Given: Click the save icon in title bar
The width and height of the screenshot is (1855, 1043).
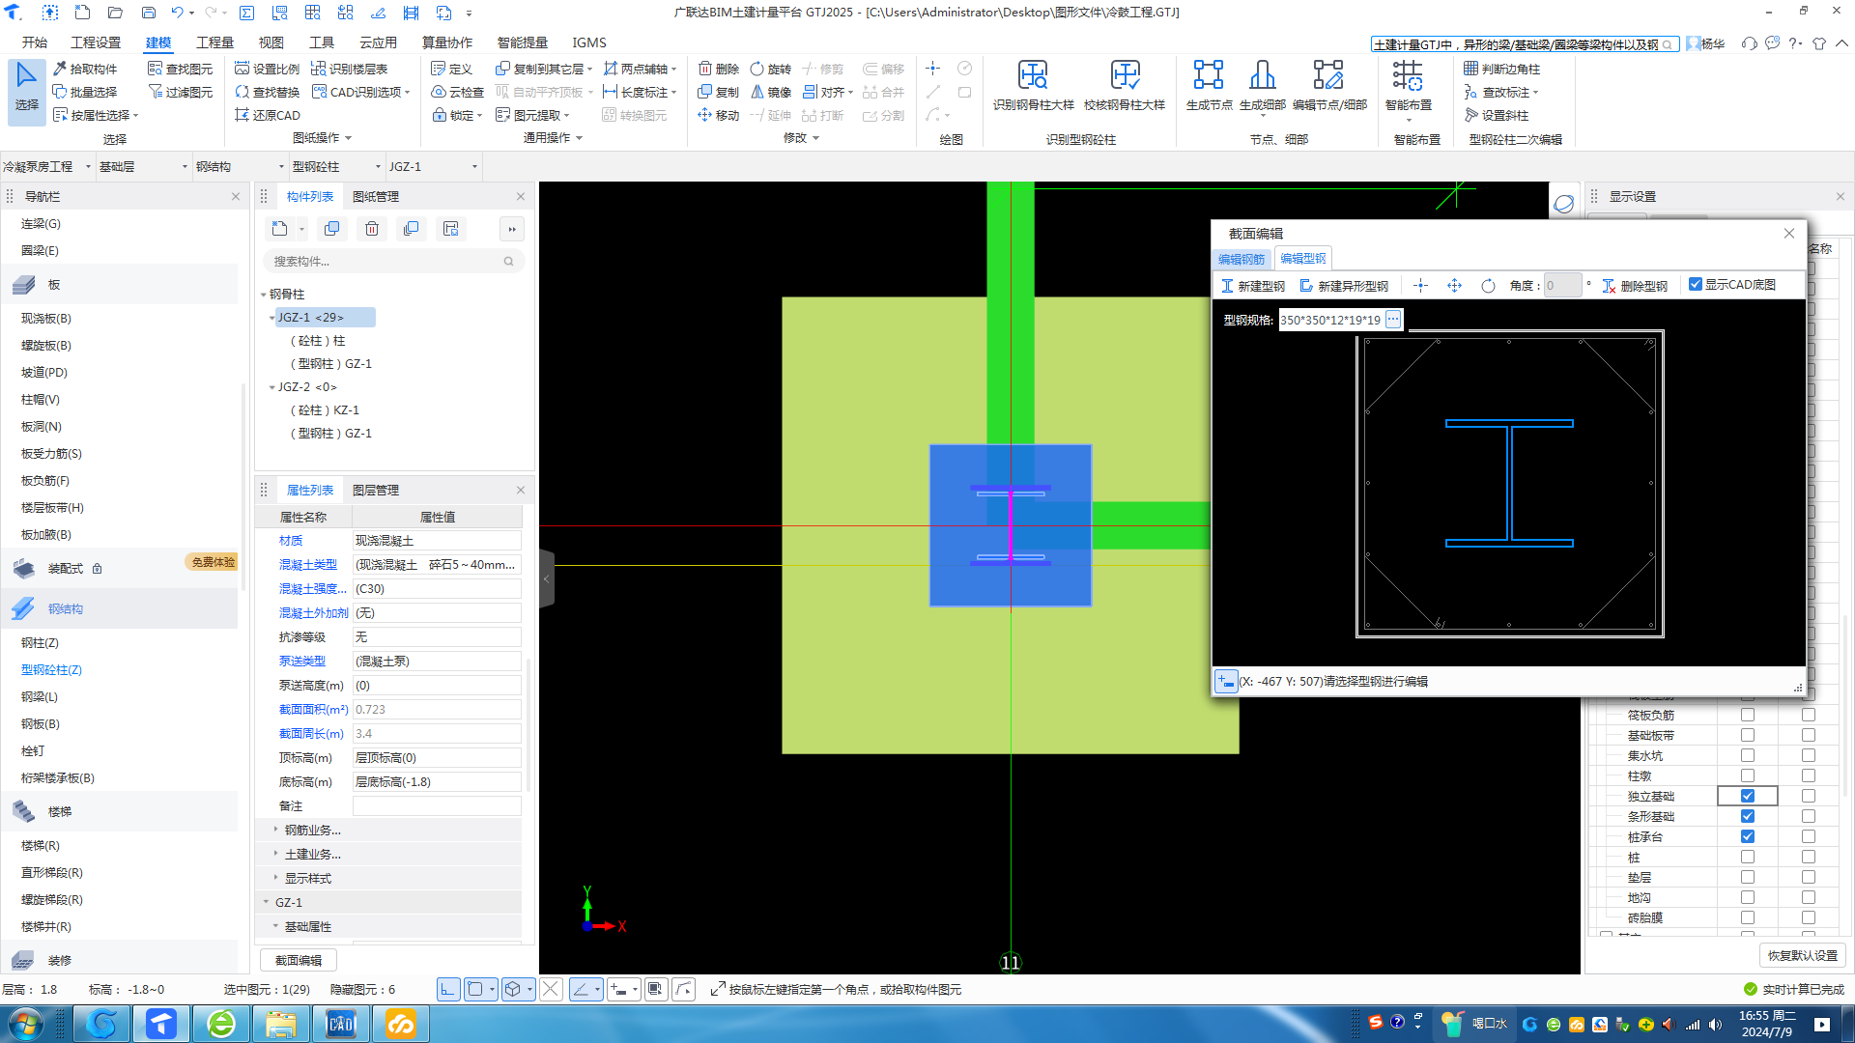Looking at the screenshot, I should (148, 13).
